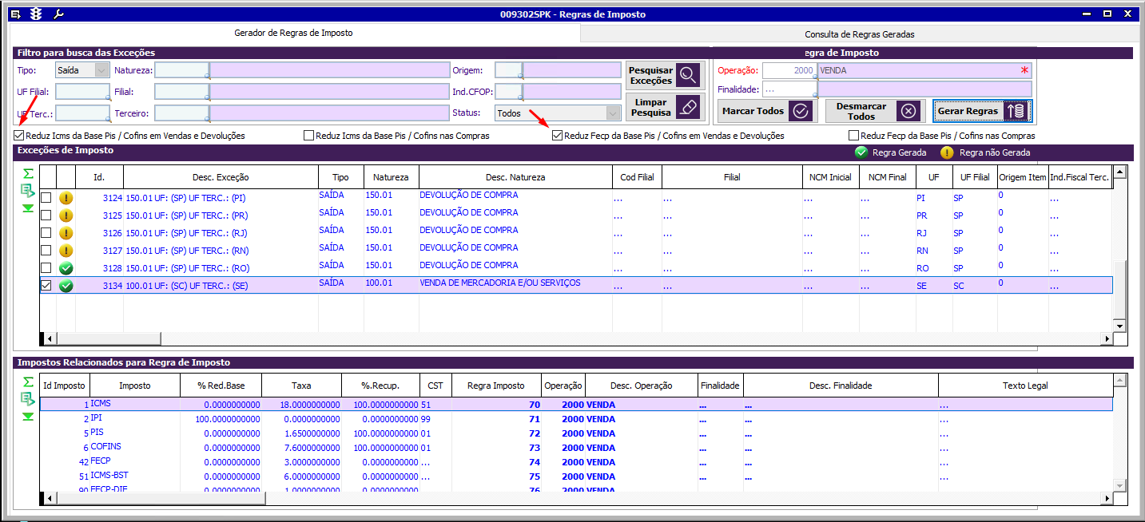Click the Natureza code input field
Viewport: 1145px width, 522px height.
[181, 70]
